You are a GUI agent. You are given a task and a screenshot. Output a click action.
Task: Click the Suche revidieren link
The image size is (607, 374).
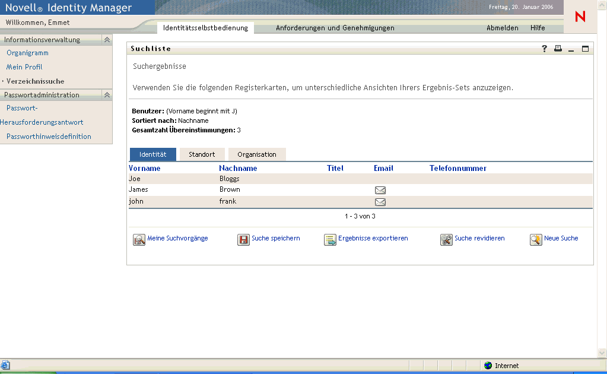479,238
